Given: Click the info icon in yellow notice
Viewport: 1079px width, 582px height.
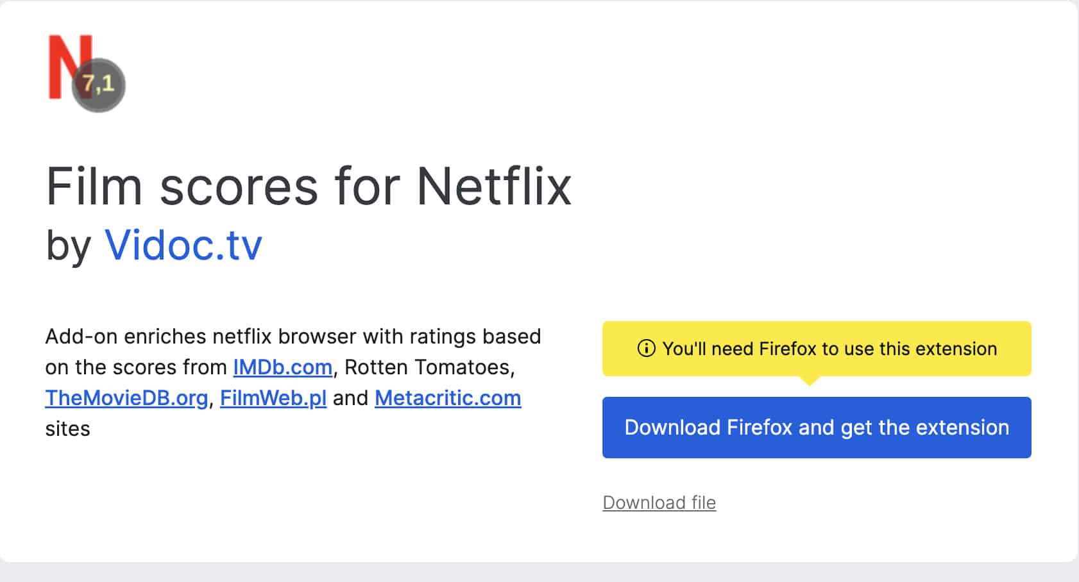Looking at the screenshot, I should click(646, 349).
